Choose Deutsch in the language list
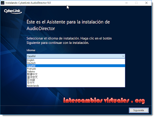155x118 pixels. coord(76,63)
